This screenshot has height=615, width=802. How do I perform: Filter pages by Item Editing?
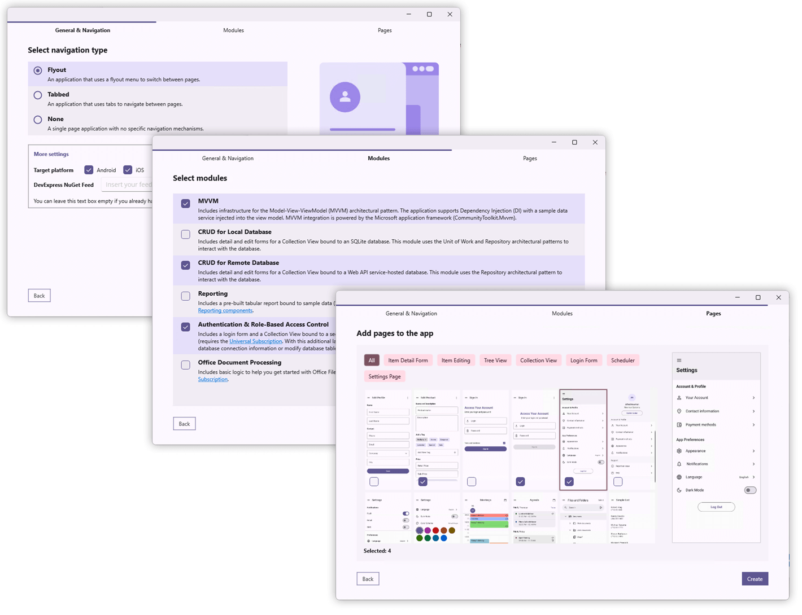tap(456, 361)
